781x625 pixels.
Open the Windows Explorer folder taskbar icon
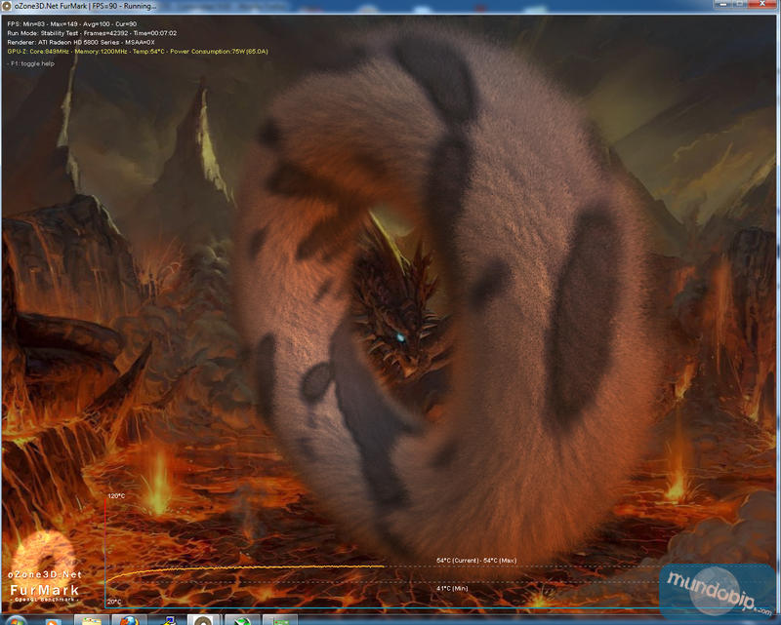tap(91, 620)
